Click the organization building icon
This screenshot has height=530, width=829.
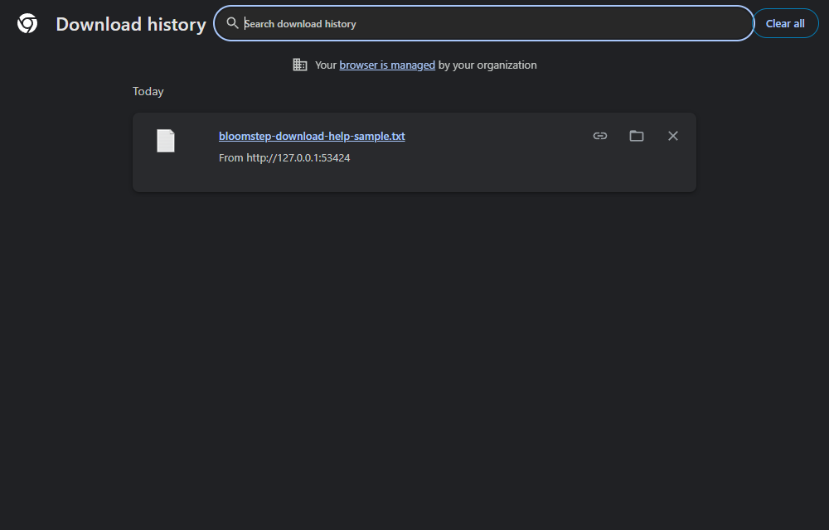click(300, 65)
